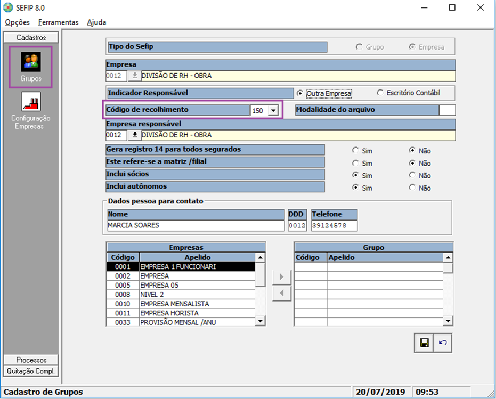
Task: Open the Grupos sidebar icon
Action: point(31,62)
